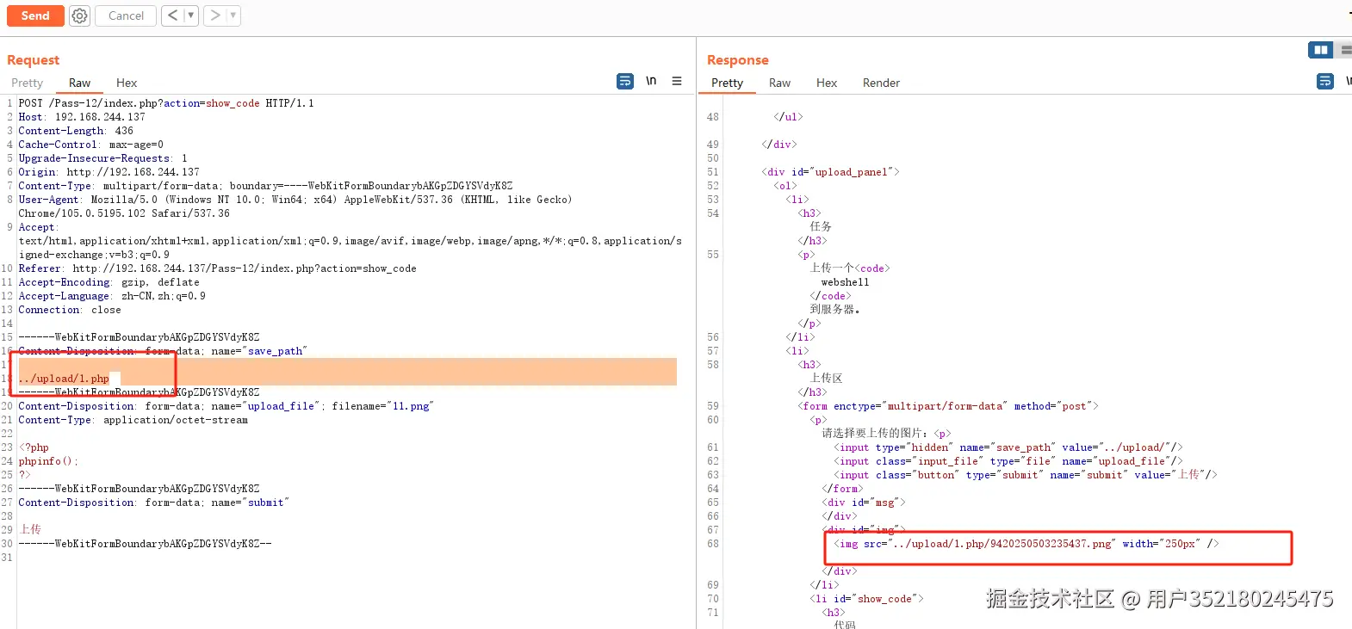
Task: Click the Cache-Control: max-age=0 header
Action: point(90,145)
